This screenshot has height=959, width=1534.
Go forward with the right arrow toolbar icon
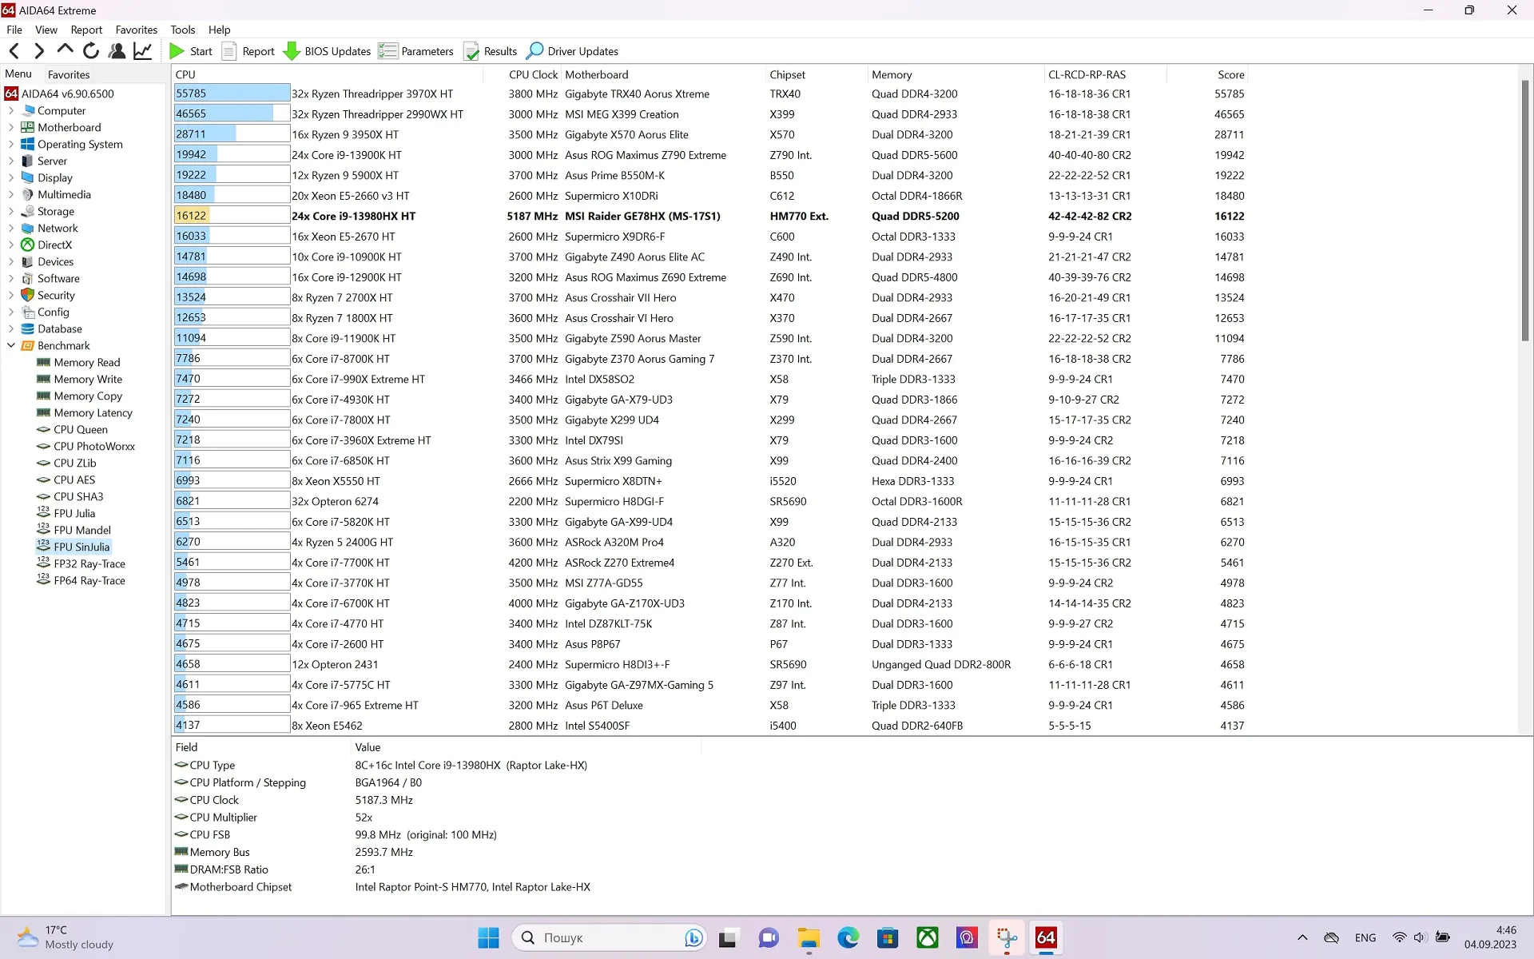[x=39, y=51]
